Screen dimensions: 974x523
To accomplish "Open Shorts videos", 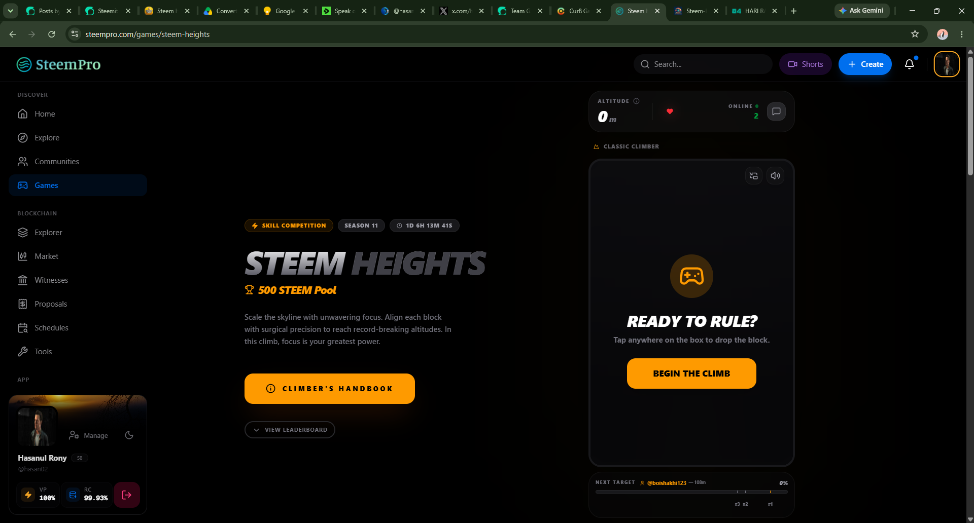I will tap(805, 64).
